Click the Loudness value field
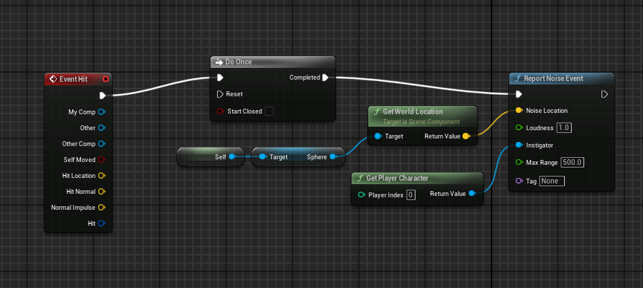The width and height of the screenshot is (643, 288). coord(564,128)
